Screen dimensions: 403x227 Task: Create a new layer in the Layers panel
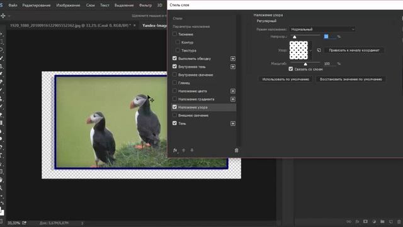pos(390,221)
